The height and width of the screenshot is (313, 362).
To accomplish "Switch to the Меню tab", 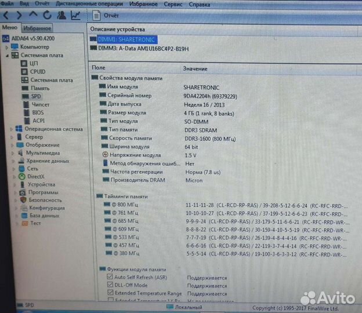I will [10, 27].
